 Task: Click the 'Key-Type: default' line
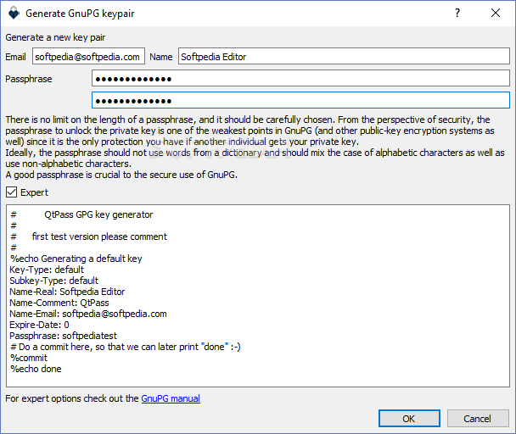tap(47, 270)
